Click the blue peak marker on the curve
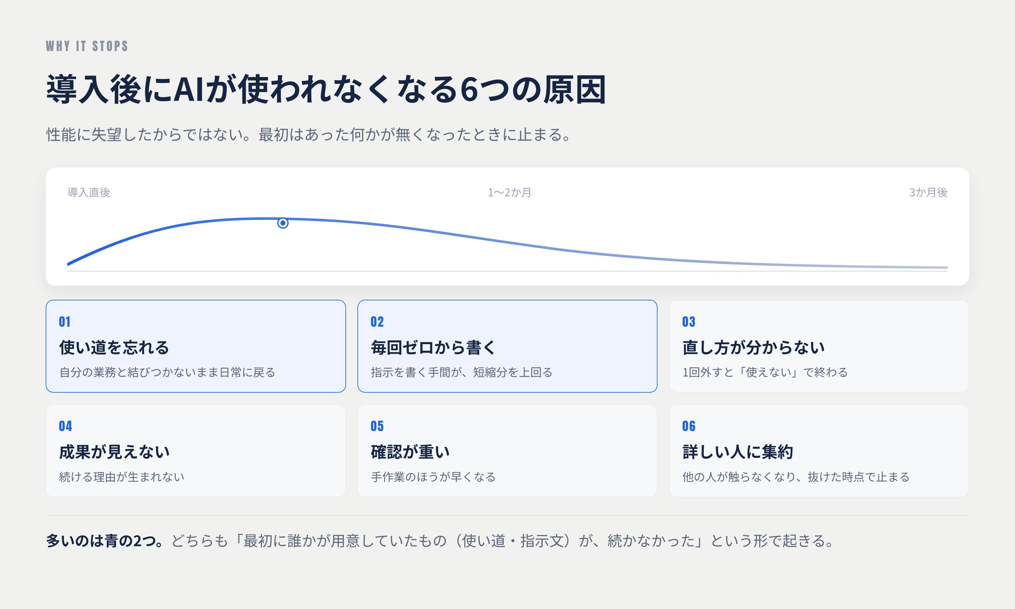The height and width of the screenshot is (609, 1015). (x=283, y=223)
